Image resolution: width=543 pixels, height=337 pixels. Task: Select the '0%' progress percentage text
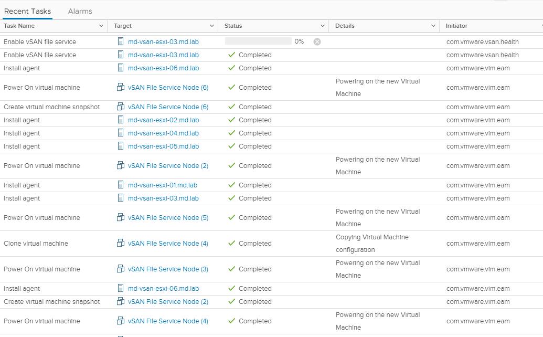pyautogui.click(x=299, y=41)
